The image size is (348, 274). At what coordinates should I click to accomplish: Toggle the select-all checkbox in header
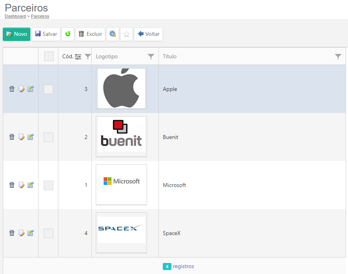(x=48, y=56)
